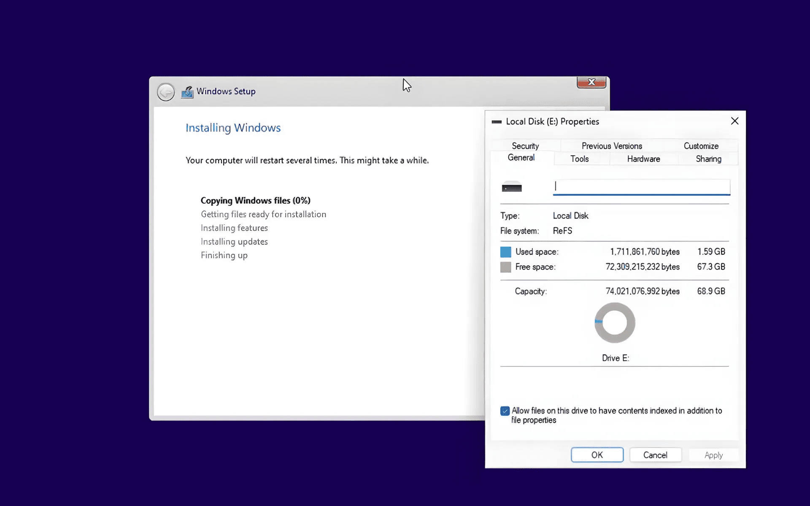Click the back navigation arrow in Windows Setup
Viewport: 810px width, 506px height.
(165, 92)
